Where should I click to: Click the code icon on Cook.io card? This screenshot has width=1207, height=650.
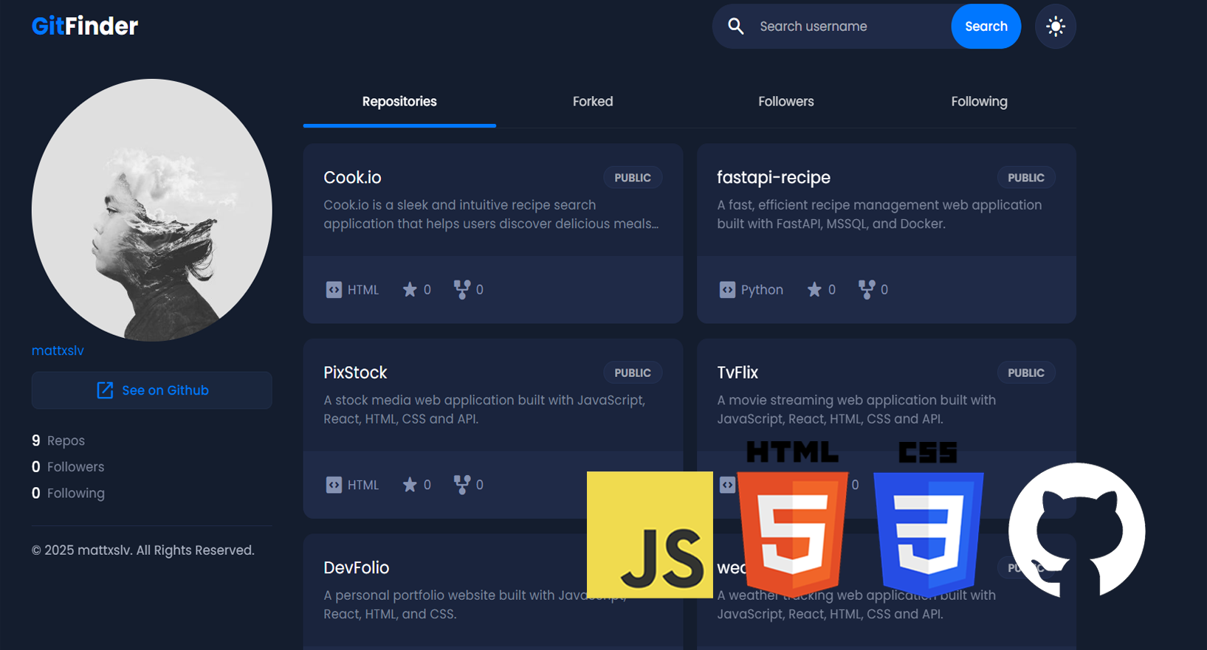tap(334, 290)
